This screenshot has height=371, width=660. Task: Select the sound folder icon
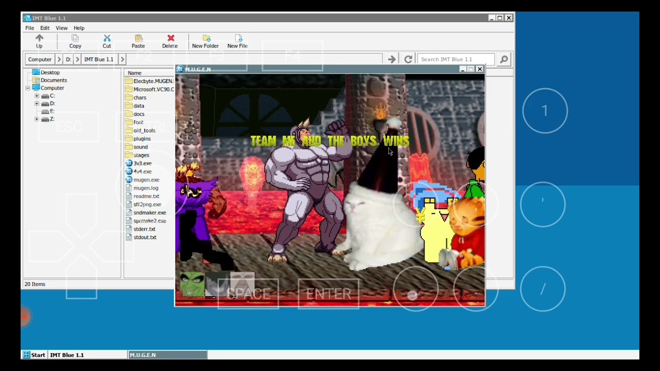[129, 147]
